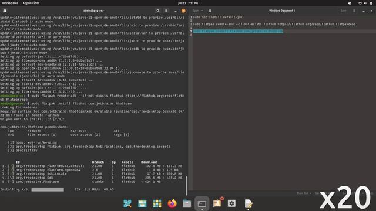The width and height of the screenshot is (376, 211).
Task: Click the 'Do you want to install it?' prompt
Action: [x=32, y=119]
